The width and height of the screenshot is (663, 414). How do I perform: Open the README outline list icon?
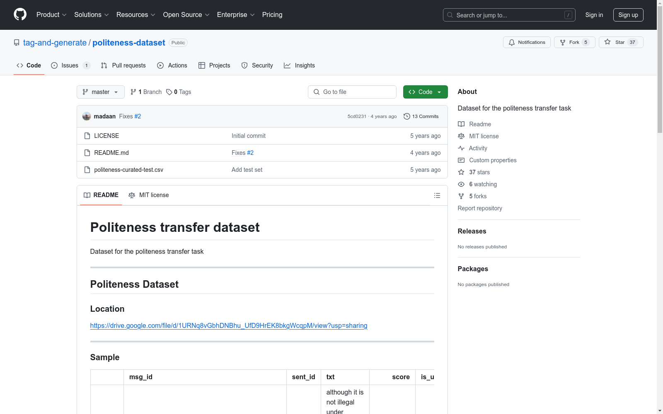[x=437, y=195]
